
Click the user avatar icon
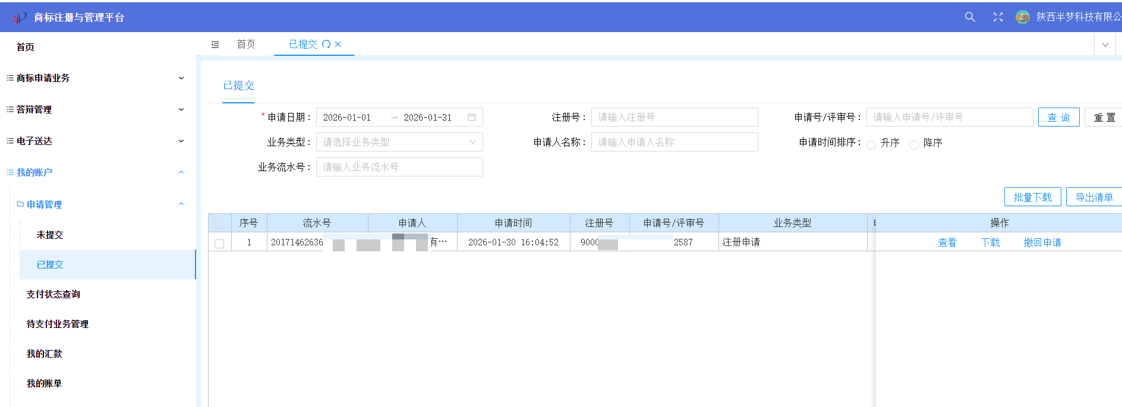pos(1023,17)
